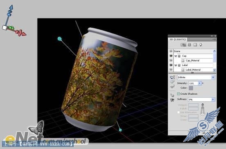Viewport: 226px width, 149px height.
Task: Select the Filter By Whole Scene icon
Action: [x=183, y=45]
